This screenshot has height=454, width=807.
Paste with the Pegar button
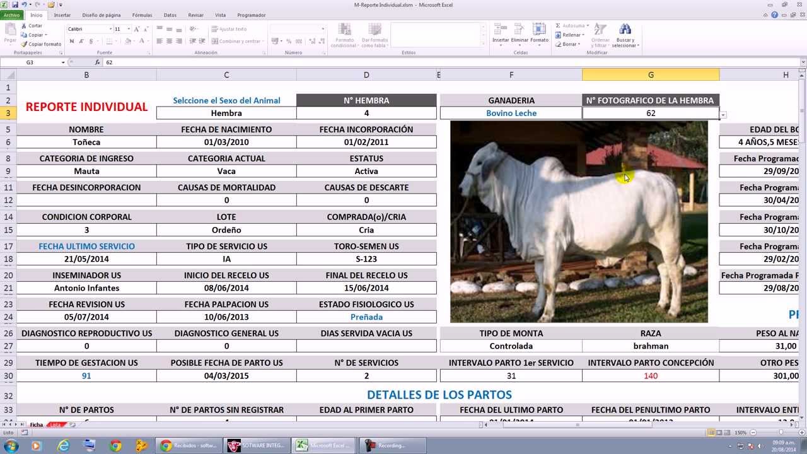click(10, 33)
